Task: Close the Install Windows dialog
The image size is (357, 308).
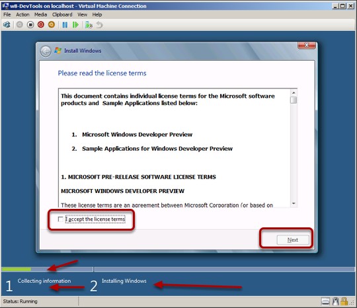Action: tap(307, 45)
